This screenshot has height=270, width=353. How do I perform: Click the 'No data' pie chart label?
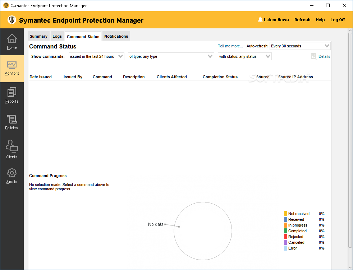156,224
